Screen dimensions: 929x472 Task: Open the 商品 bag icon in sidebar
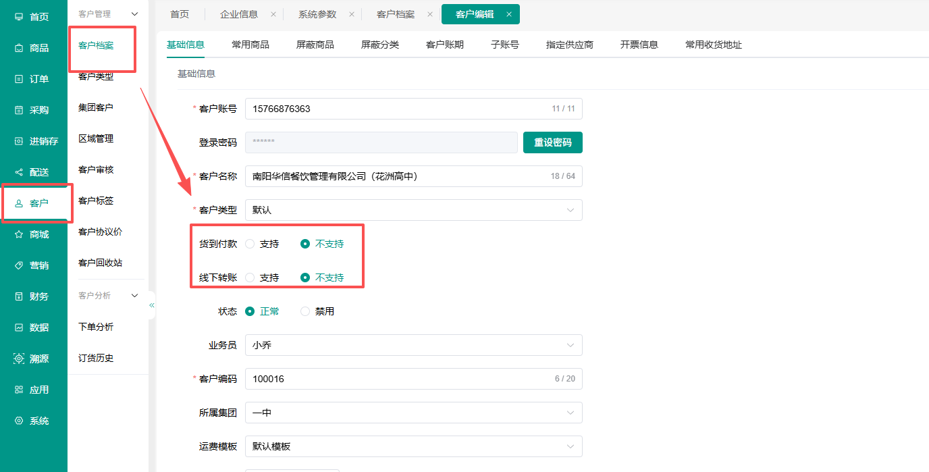19,48
